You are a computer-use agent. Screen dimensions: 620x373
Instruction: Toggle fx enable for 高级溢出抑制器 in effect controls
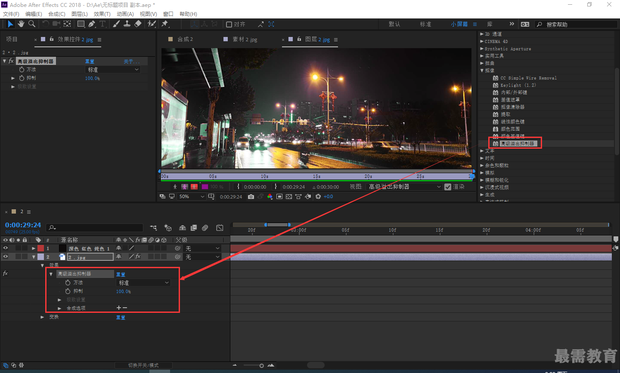[x=11, y=61]
